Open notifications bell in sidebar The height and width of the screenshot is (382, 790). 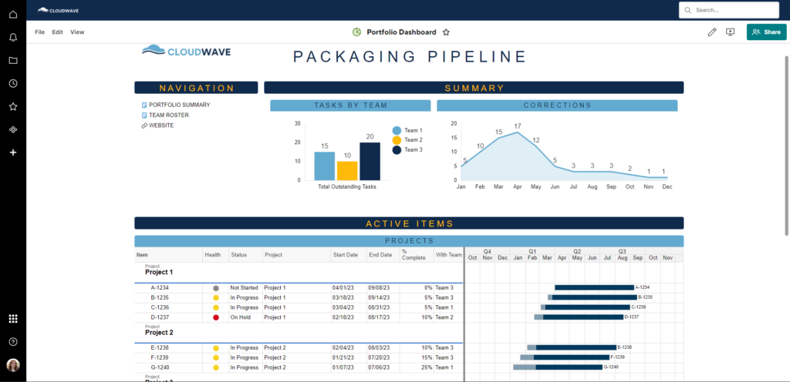click(x=13, y=37)
